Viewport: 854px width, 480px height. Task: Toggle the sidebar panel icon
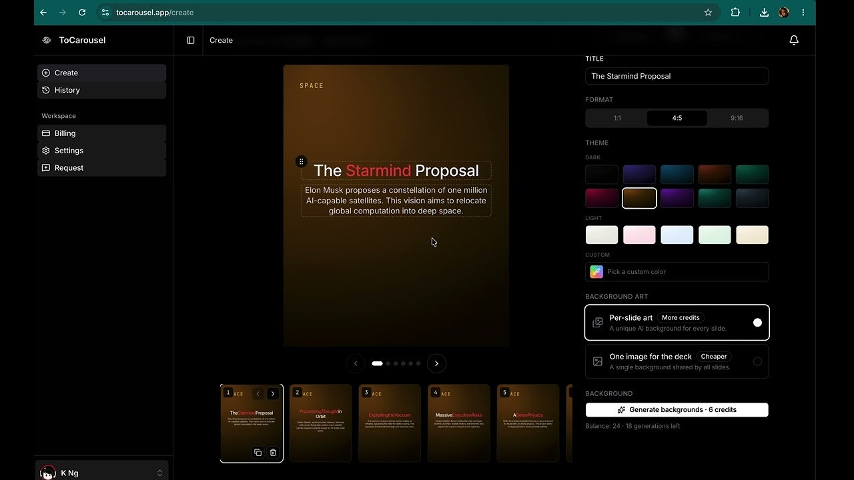click(x=191, y=40)
